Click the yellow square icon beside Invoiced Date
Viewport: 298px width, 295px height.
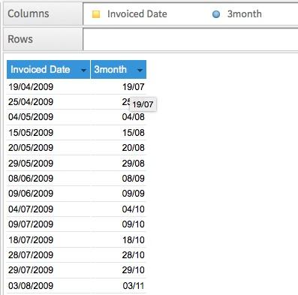click(x=96, y=14)
